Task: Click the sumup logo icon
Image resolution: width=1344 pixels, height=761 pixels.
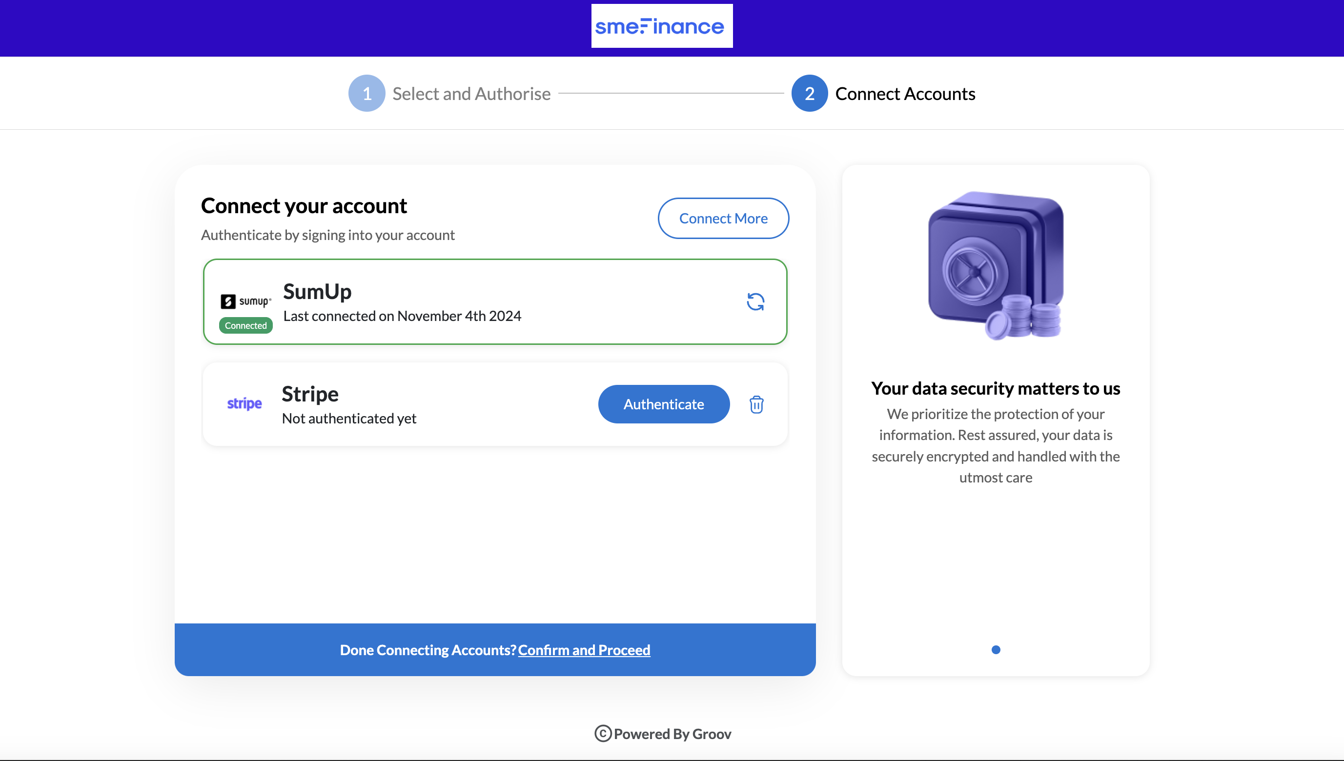Action: (245, 301)
